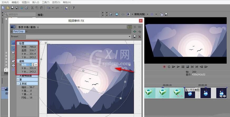Open the 编辑(E) menu
Screen dimensions: 230x117
tap(15, 2)
